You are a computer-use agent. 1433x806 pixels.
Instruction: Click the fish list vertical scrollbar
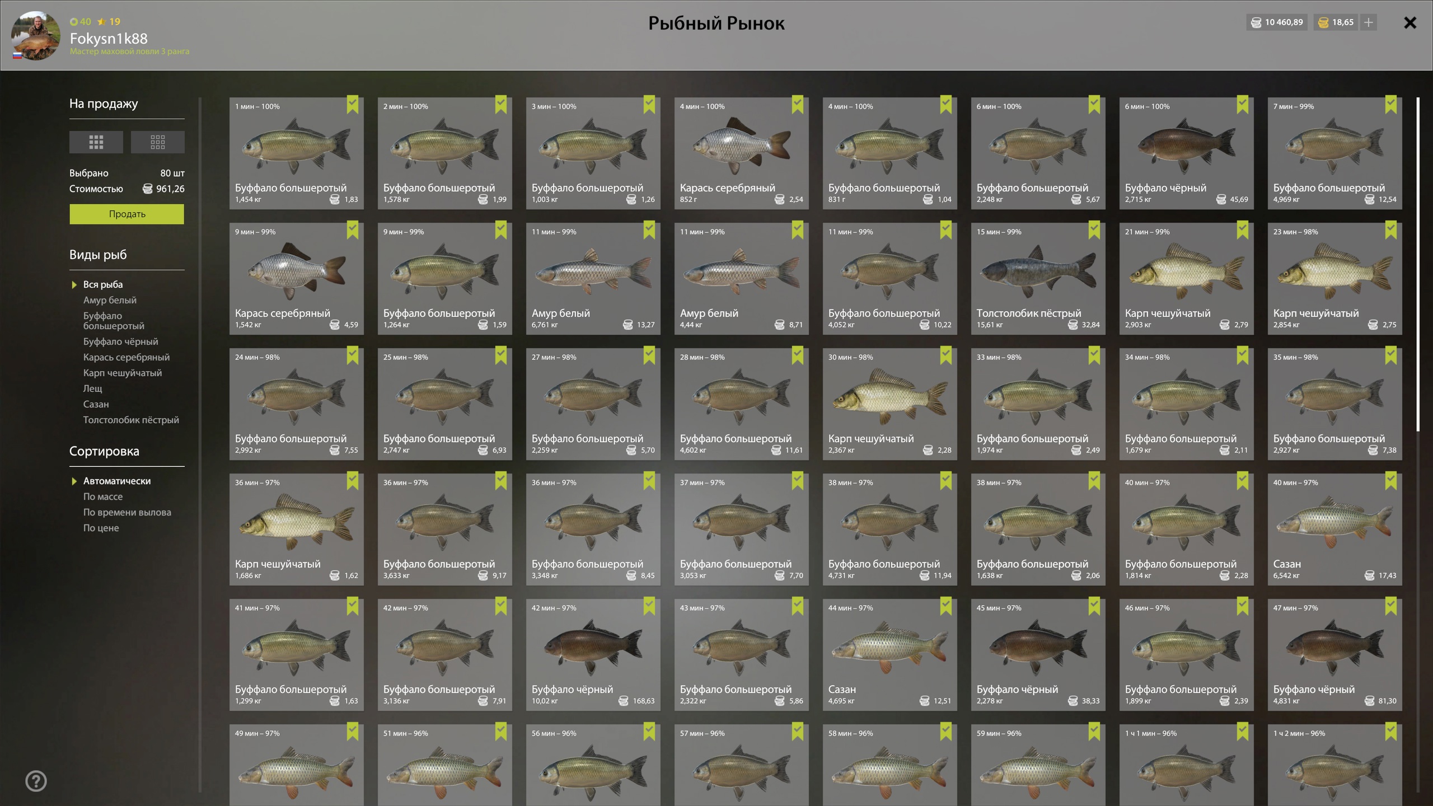coord(1418,265)
